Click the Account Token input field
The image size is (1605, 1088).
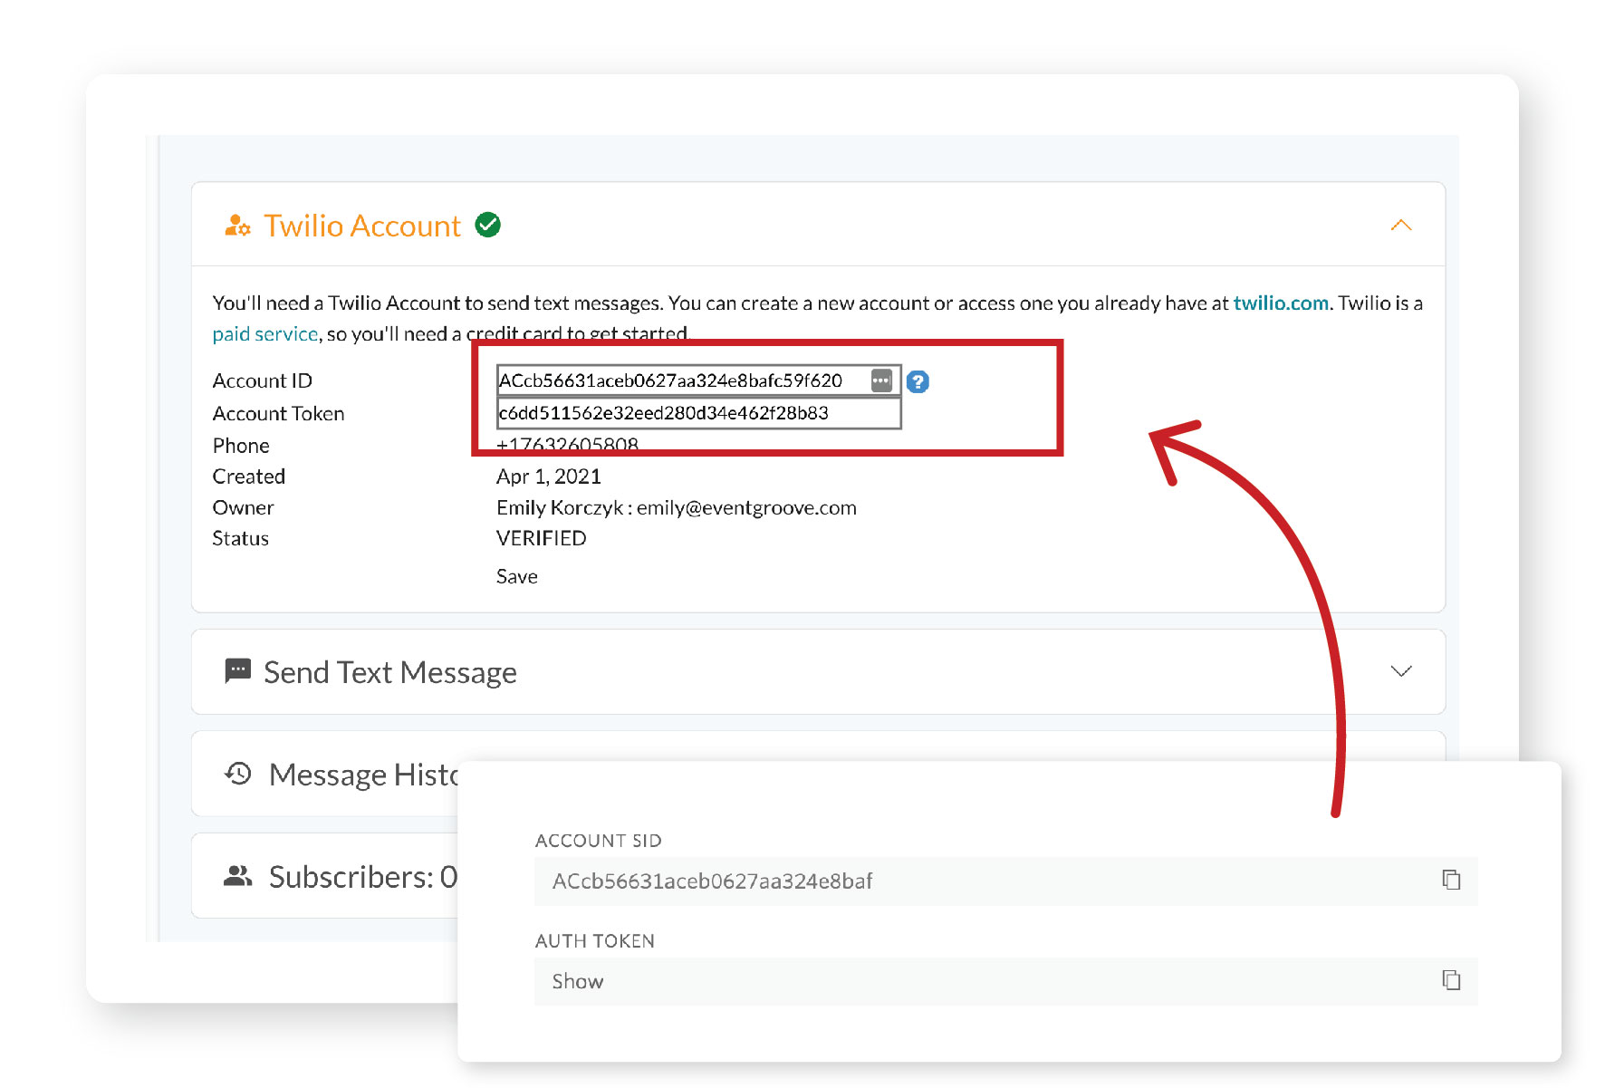click(x=698, y=413)
